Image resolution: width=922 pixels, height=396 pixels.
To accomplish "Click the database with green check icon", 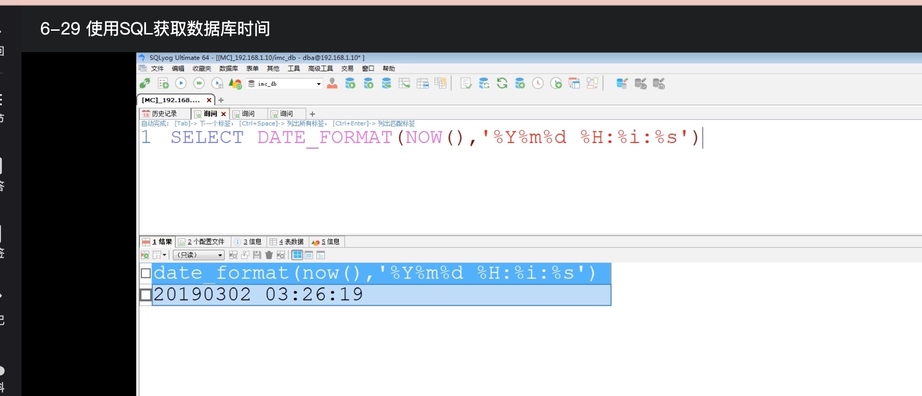I will (386, 83).
